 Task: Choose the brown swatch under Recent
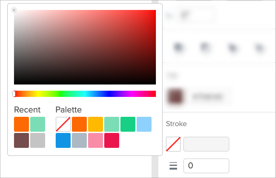click(21, 140)
